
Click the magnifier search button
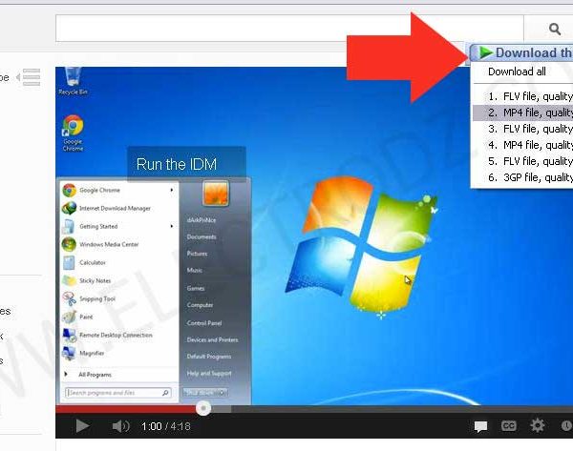[x=554, y=29]
